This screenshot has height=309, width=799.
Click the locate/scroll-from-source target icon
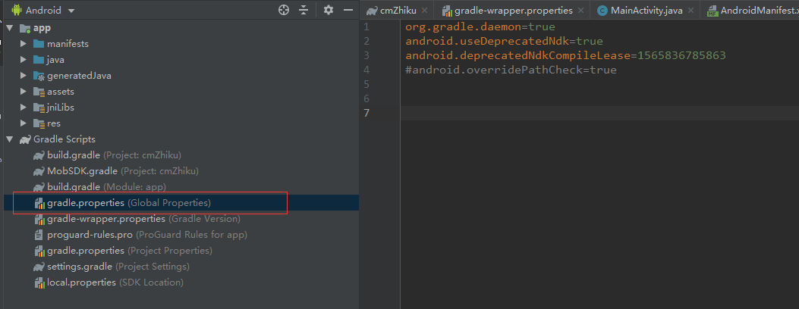(284, 10)
